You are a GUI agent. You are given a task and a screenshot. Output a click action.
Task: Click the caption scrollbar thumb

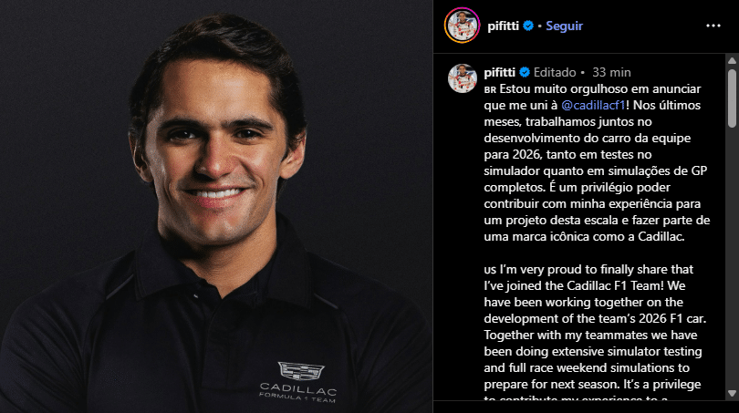[732, 98]
